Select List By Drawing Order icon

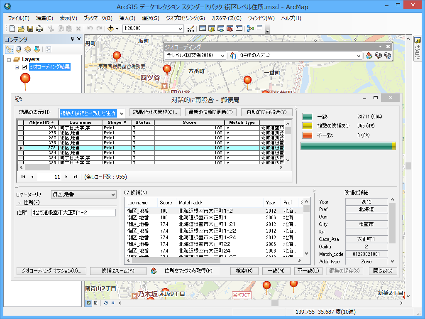tap(9, 49)
